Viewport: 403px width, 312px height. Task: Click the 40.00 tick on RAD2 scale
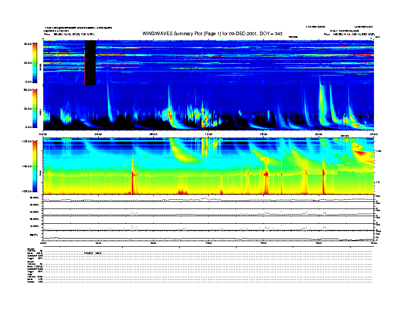pyautogui.click(x=26, y=44)
